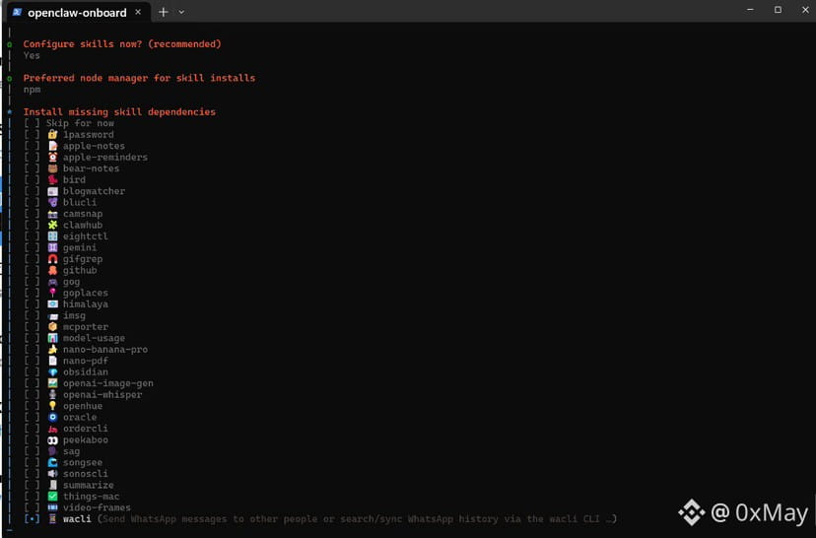816x538 pixels.
Task: Click the PowerShell icon in the tab
Action: point(17,12)
